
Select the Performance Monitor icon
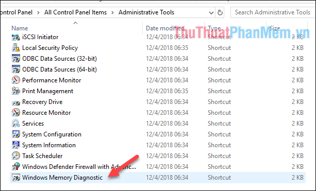pyautogui.click(x=15, y=80)
